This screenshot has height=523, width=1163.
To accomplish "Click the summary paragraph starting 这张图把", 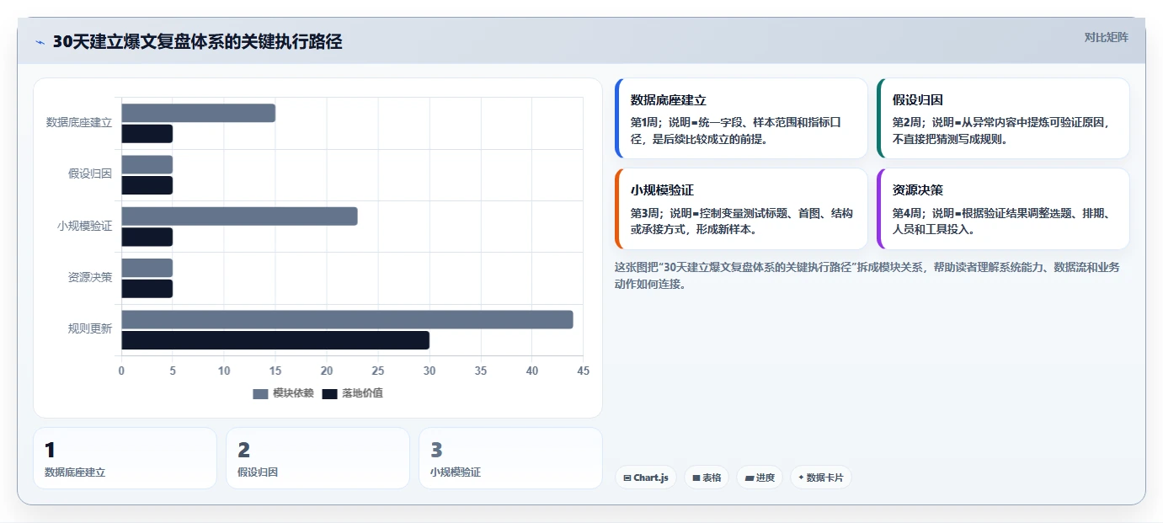I will (867, 275).
